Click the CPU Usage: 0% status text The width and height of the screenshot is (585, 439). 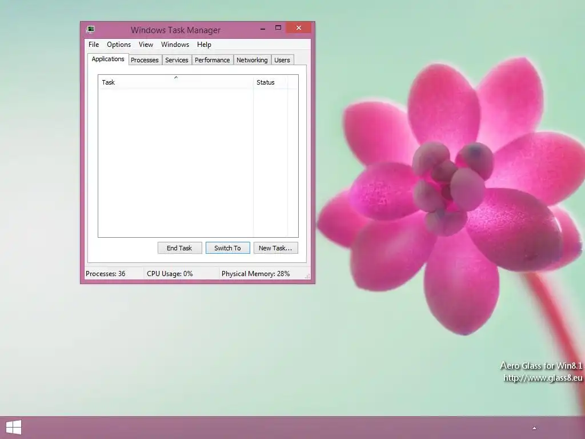pos(170,274)
